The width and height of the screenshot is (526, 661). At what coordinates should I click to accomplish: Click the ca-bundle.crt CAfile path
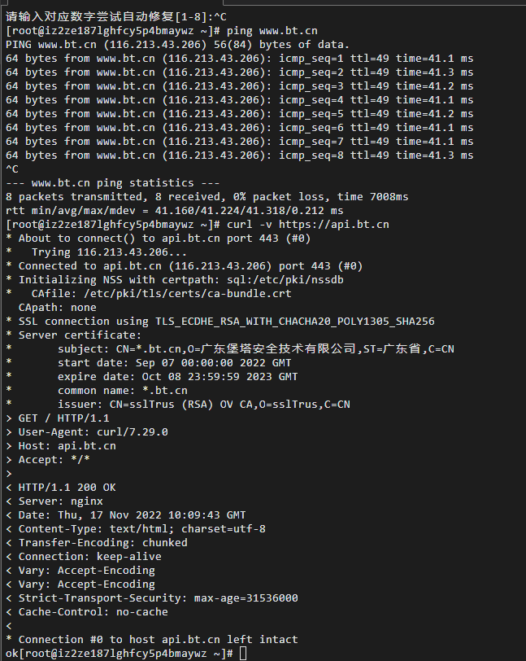click(x=188, y=293)
